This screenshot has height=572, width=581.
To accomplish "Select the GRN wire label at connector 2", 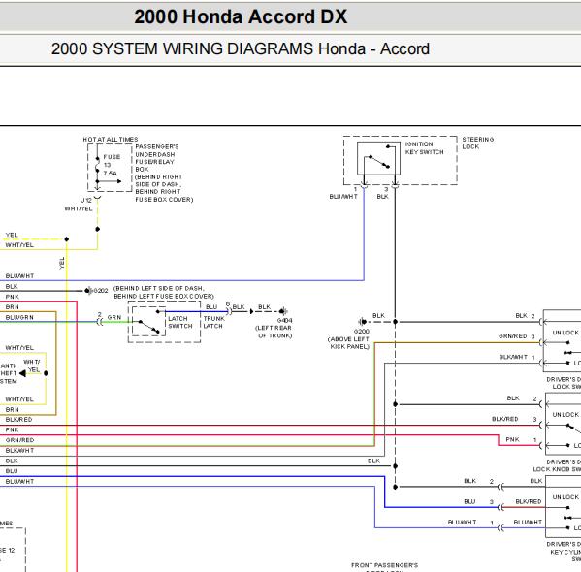I will pyautogui.click(x=114, y=317).
